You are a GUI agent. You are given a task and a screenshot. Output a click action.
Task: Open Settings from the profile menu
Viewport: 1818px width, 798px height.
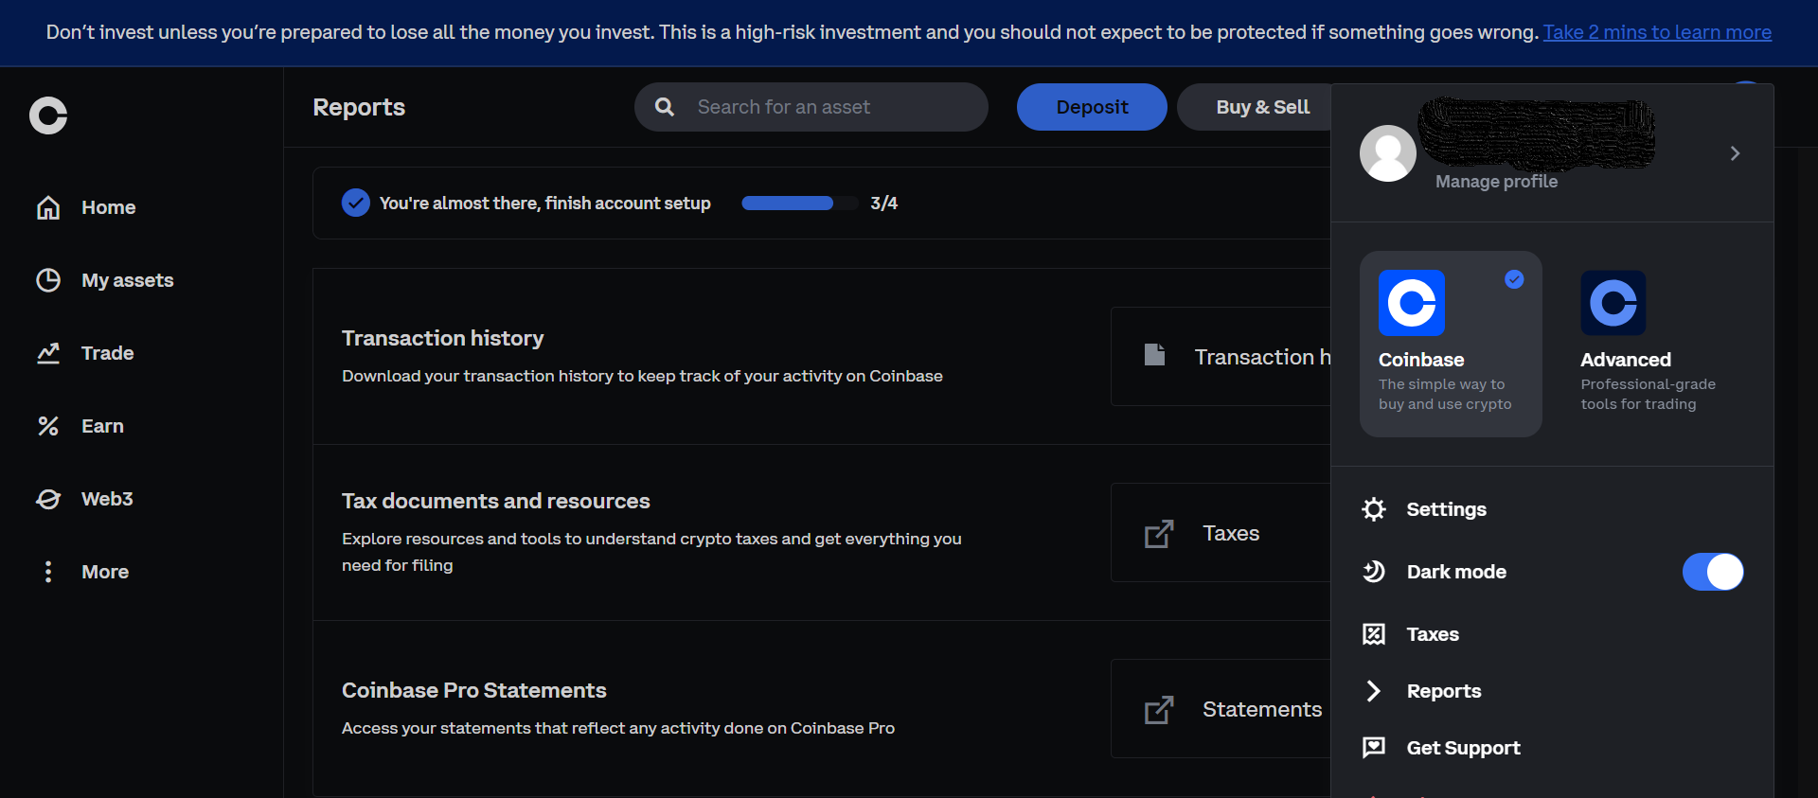click(1446, 509)
